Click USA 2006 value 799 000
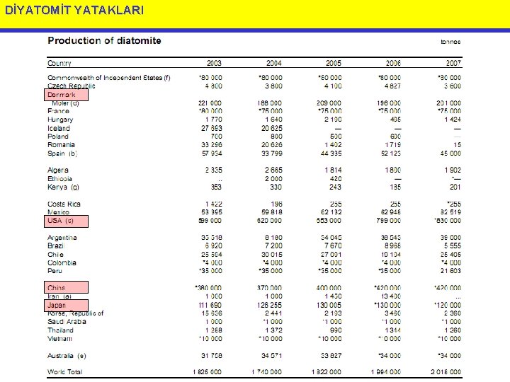 click(x=389, y=221)
